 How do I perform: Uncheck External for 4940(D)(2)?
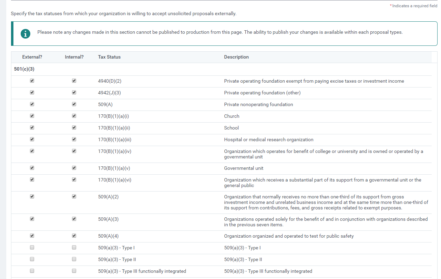(32, 81)
